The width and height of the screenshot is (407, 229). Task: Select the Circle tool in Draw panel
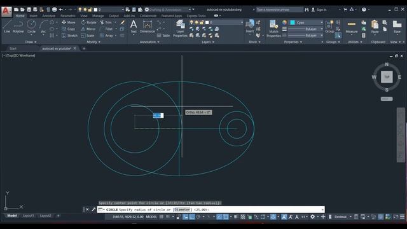click(31, 27)
